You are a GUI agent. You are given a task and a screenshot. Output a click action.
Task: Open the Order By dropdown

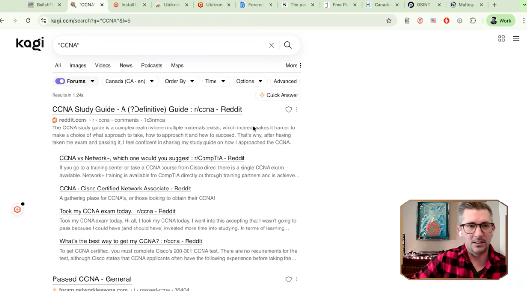(x=179, y=81)
